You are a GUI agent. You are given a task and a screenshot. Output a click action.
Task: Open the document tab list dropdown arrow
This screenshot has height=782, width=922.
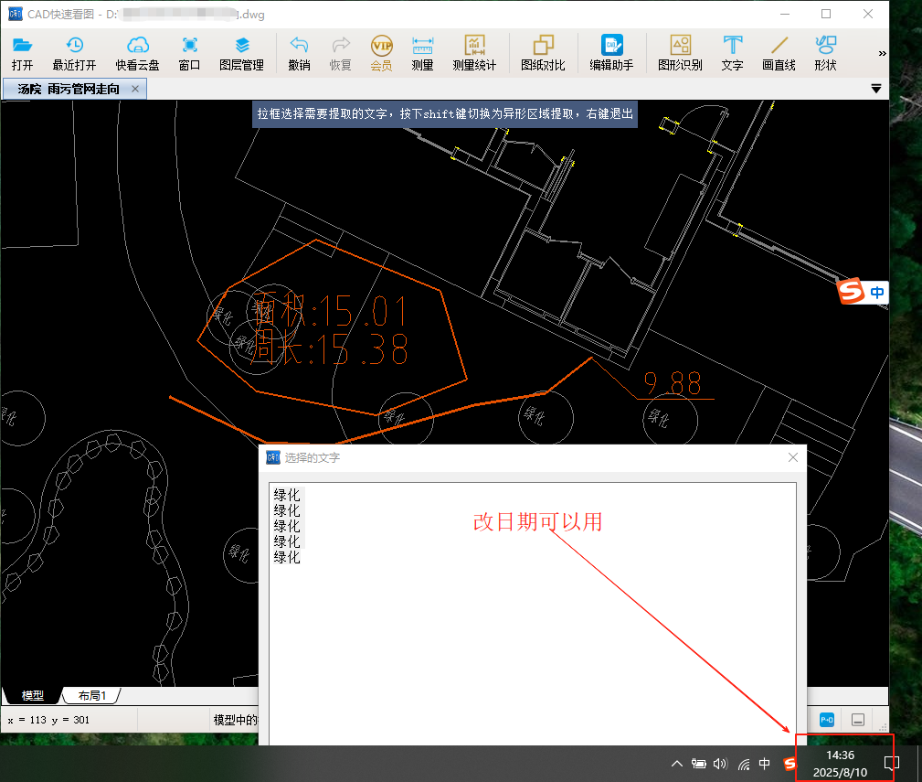click(x=876, y=89)
